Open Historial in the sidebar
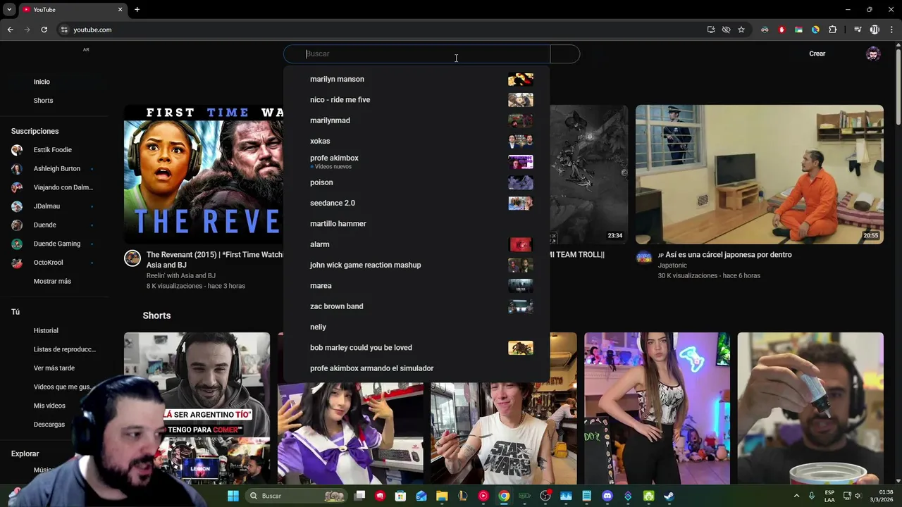902x507 pixels. point(46,331)
